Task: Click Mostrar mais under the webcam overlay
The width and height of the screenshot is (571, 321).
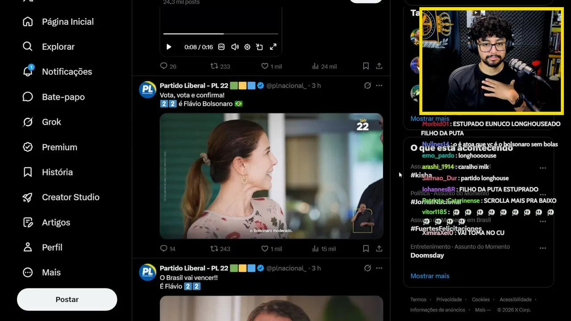Action: click(x=430, y=119)
